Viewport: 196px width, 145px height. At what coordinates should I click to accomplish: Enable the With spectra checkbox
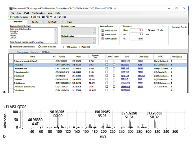65,47
